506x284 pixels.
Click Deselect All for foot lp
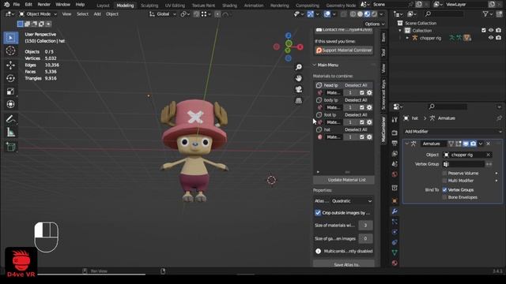point(356,115)
